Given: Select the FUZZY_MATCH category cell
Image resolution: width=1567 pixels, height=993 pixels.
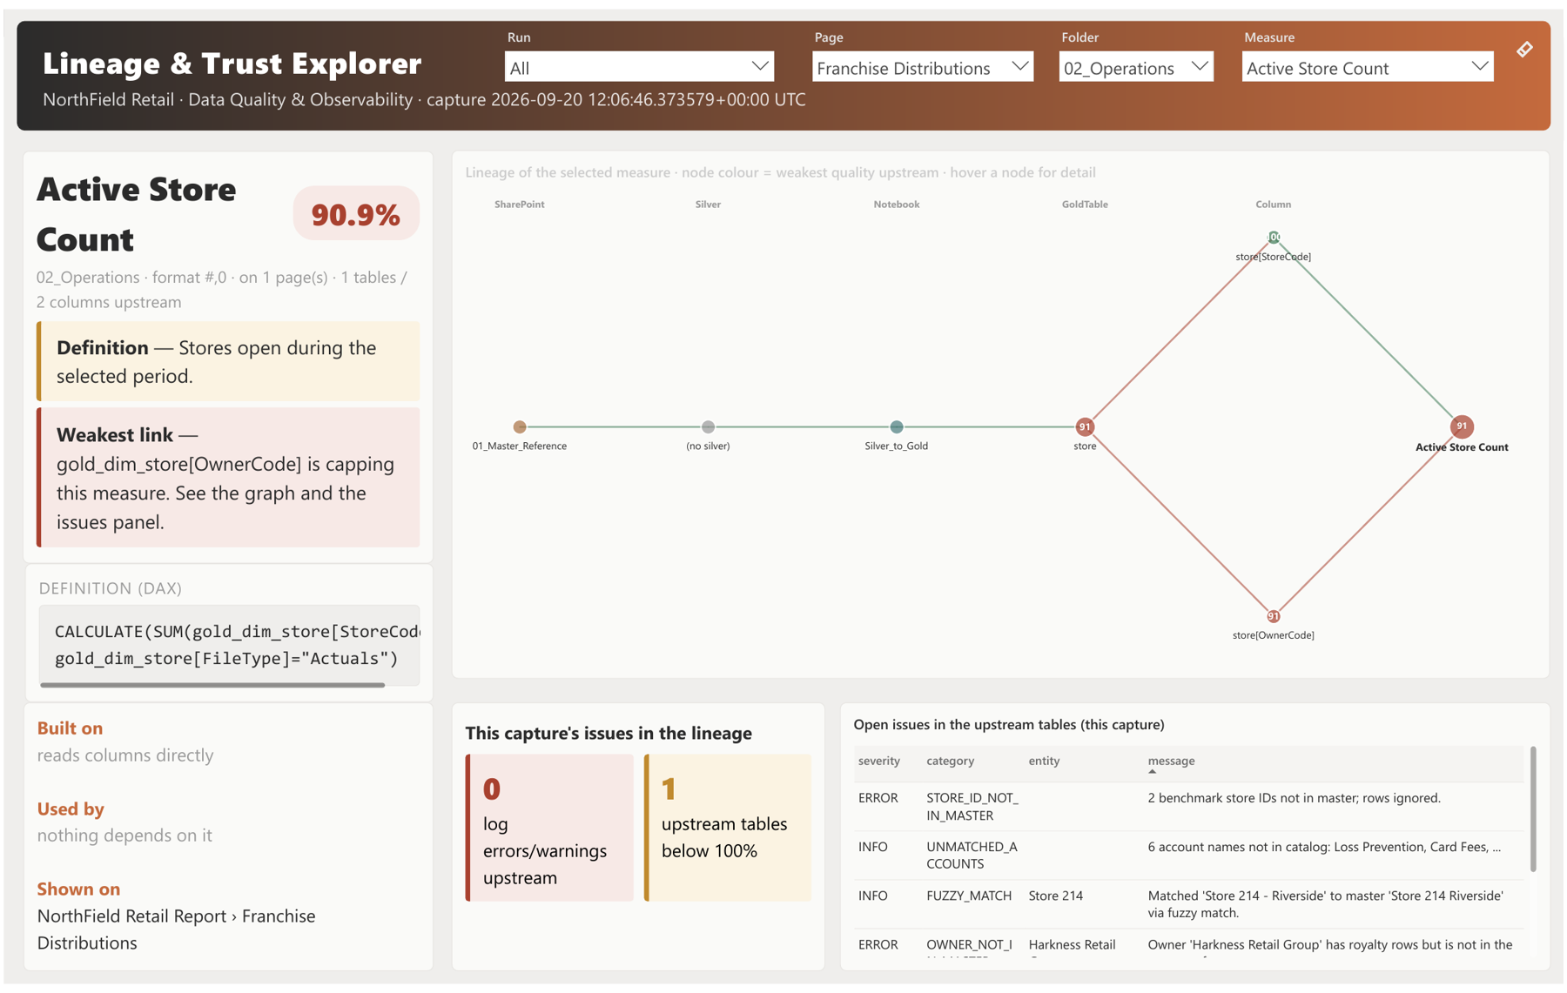Looking at the screenshot, I should 969,896.
